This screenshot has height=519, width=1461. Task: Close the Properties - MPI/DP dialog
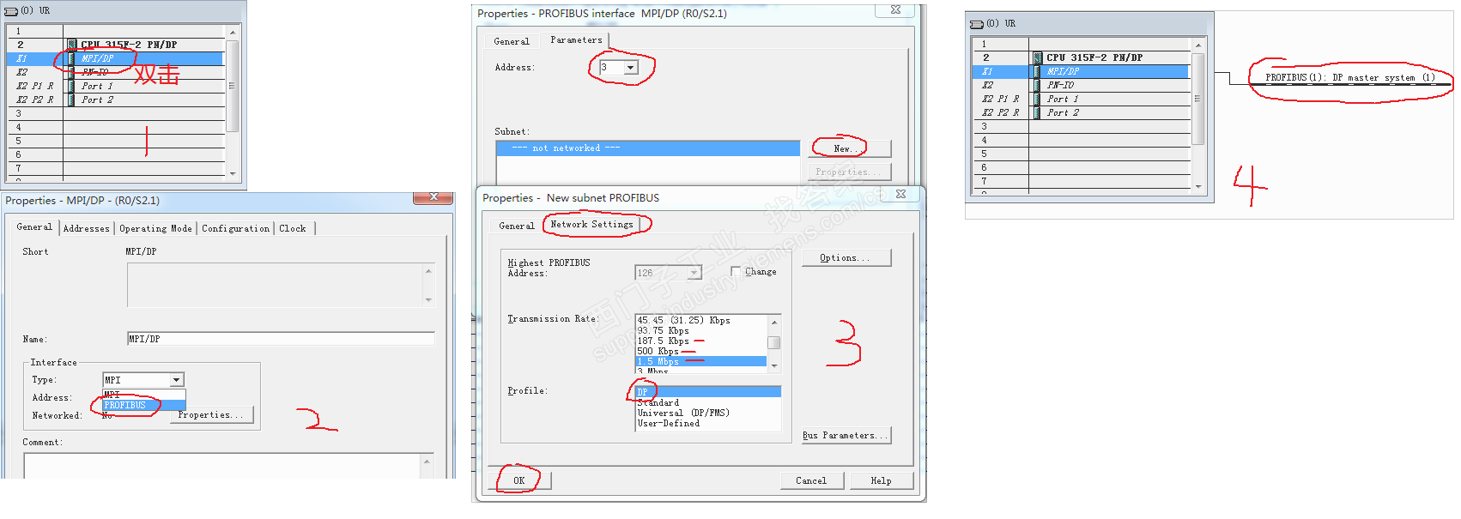433,197
